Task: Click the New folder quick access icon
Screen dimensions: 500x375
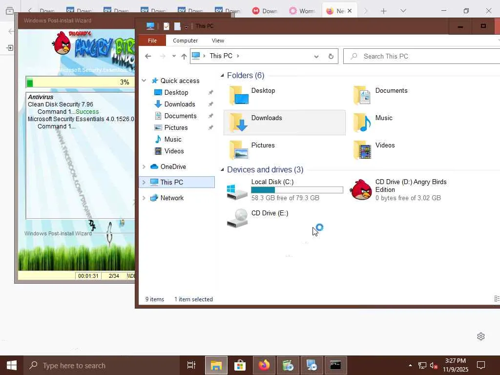Action: pos(177,26)
